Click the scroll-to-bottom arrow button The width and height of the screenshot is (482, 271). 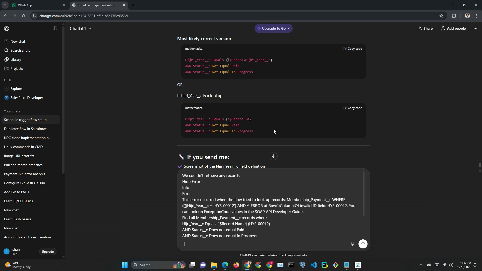273,156
